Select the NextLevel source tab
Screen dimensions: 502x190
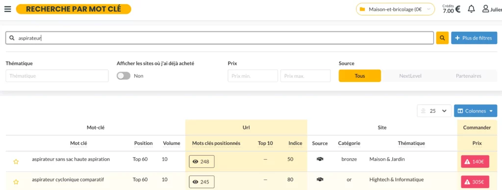(410, 76)
